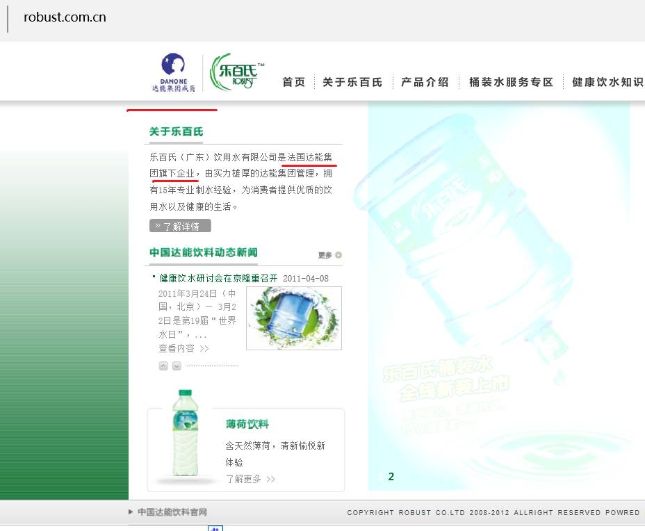This screenshot has width=645, height=531.
Task: Click the 更多 news link
Action: pos(325,255)
